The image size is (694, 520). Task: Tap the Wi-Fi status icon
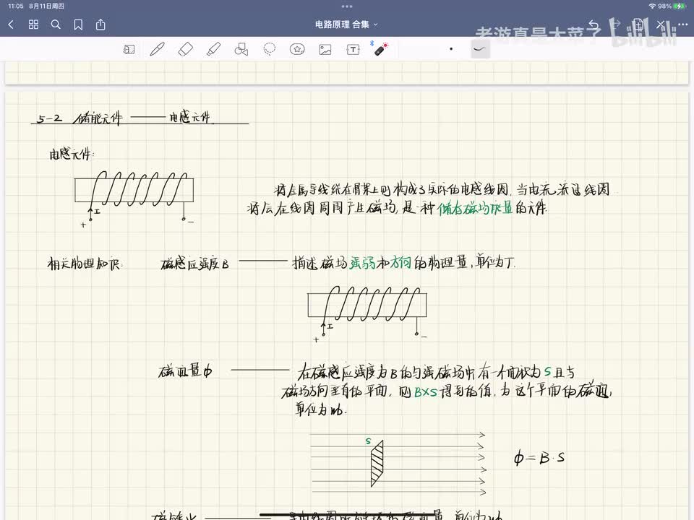tap(652, 6)
